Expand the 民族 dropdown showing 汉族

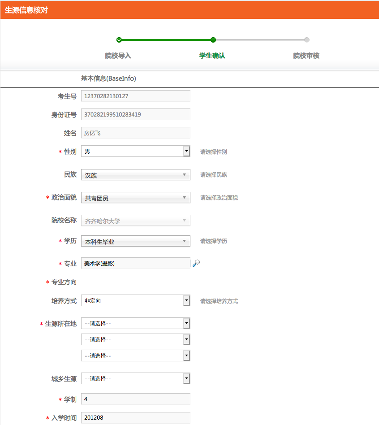(135, 175)
